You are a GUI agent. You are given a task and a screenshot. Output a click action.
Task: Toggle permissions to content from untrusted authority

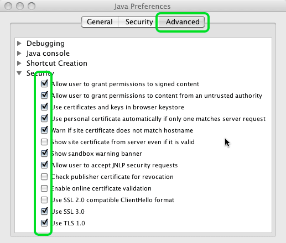44,96
